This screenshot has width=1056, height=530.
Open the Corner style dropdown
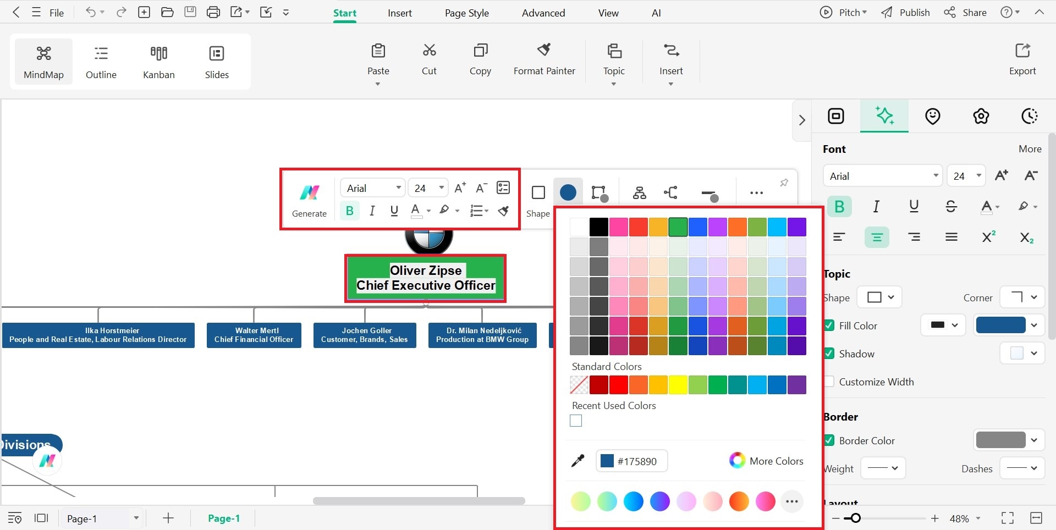tap(1022, 297)
